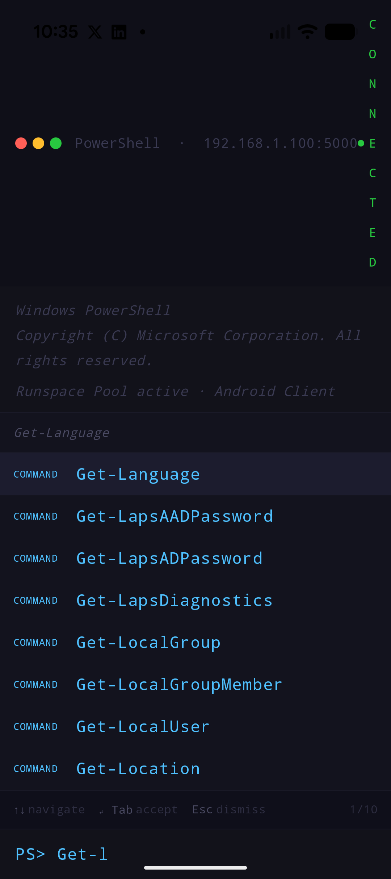Image resolution: width=391 pixels, height=879 pixels.
Task: Tap Esc dismiss hint
Action: click(228, 810)
